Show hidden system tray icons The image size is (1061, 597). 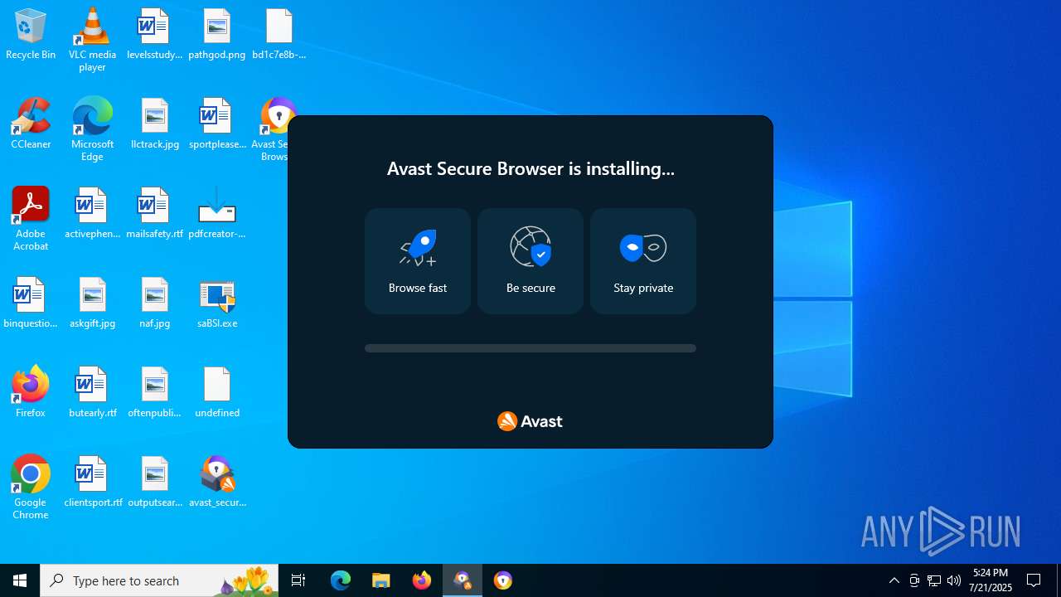pyautogui.click(x=894, y=580)
